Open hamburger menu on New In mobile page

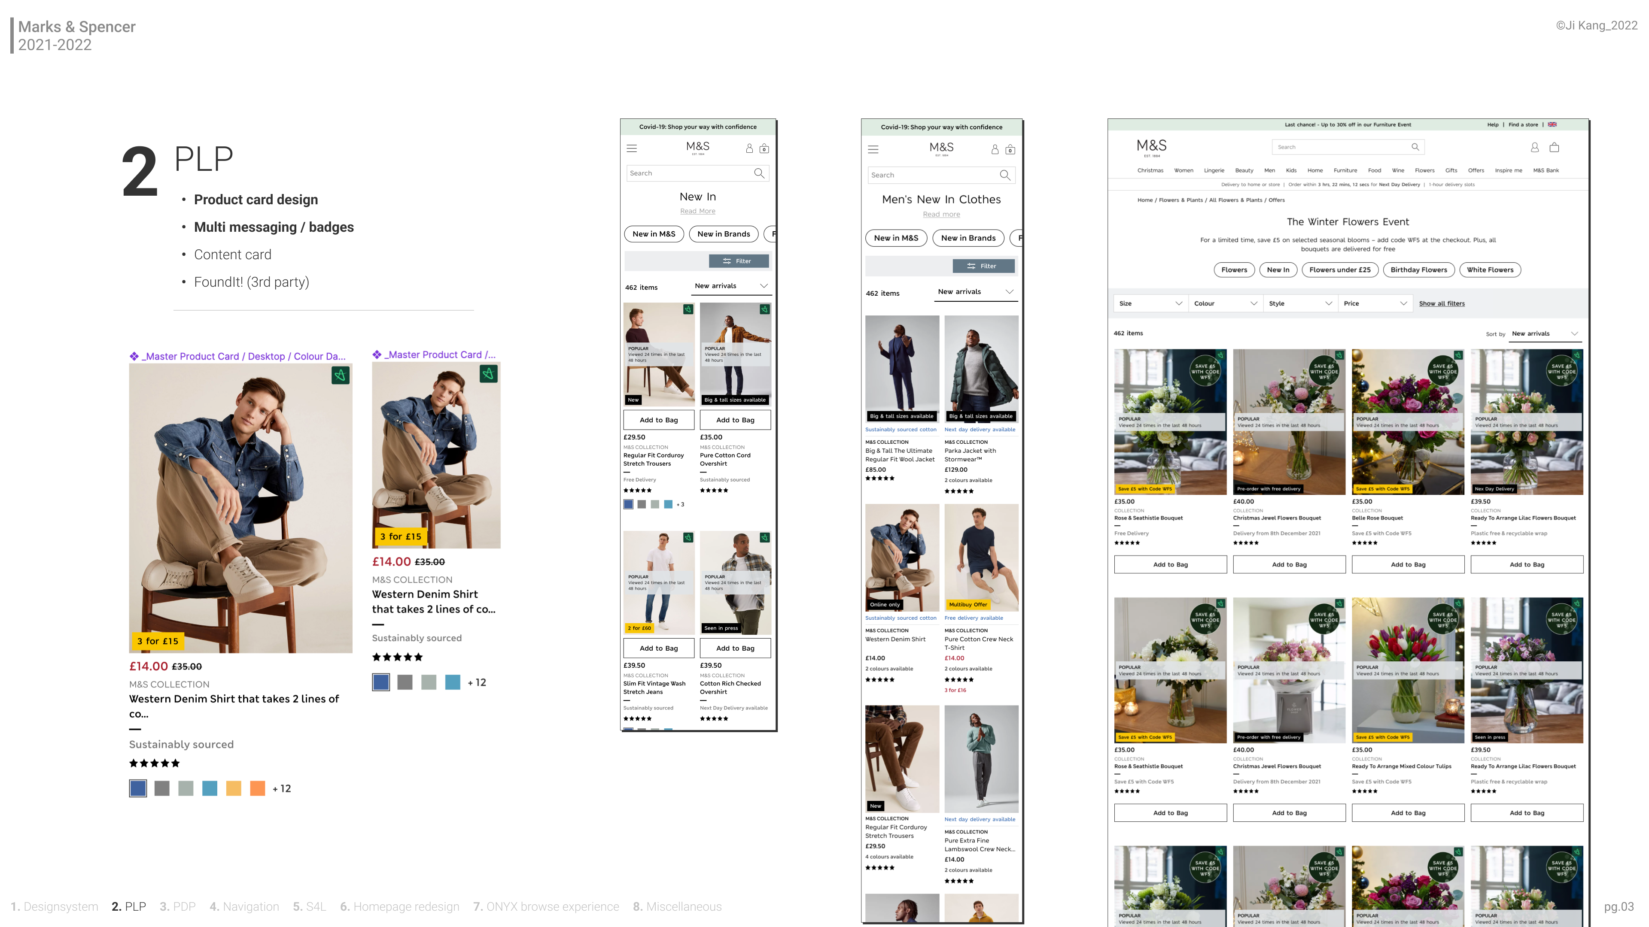[632, 148]
